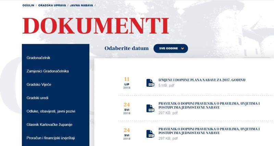This screenshot has height=146, width=274.
Task: Open PDF icon of Pravilnik dated 24 SVI, middle row
Action: click(150, 108)
